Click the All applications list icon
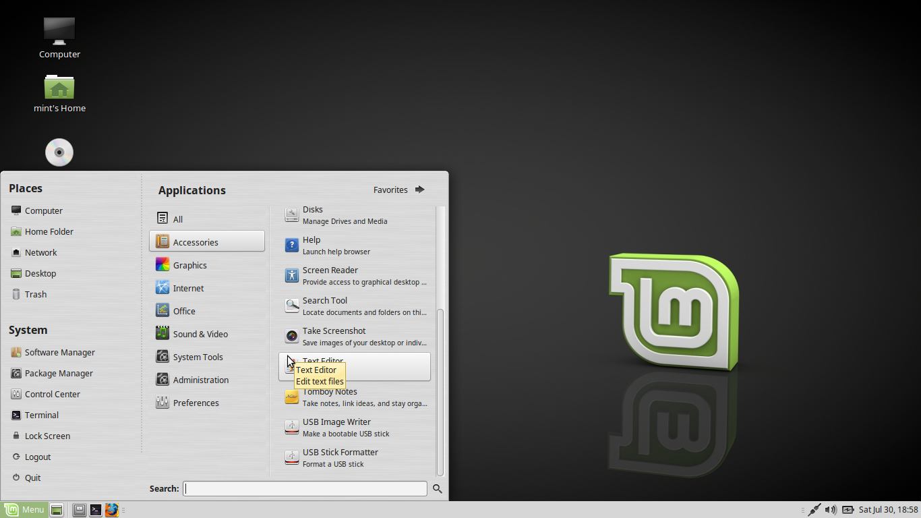 (x=162, y=219)
